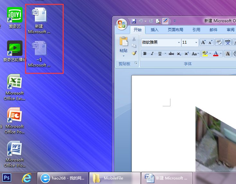The height and width of the screenshot is (184, 236).
Task: Redo the action in quick access toolbar
Action: click(151, 21)
